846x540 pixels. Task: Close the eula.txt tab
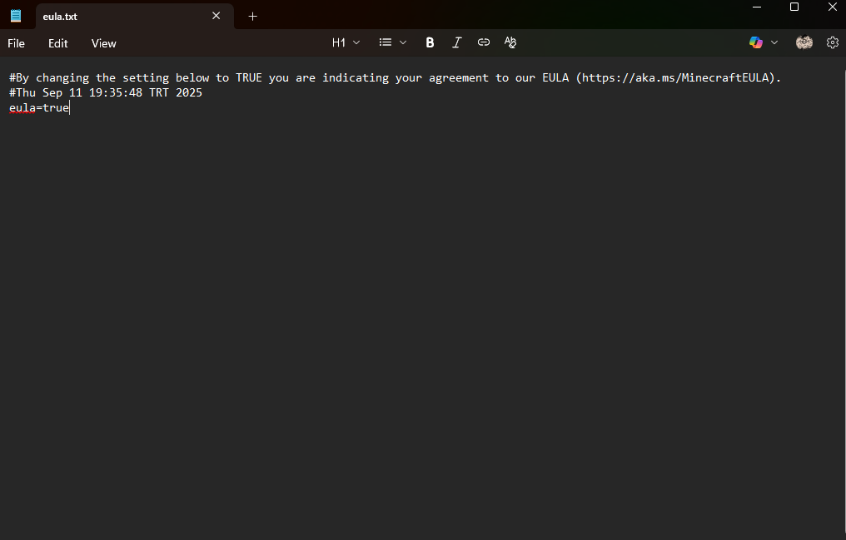pyautogui.click(x=216, y=16)
